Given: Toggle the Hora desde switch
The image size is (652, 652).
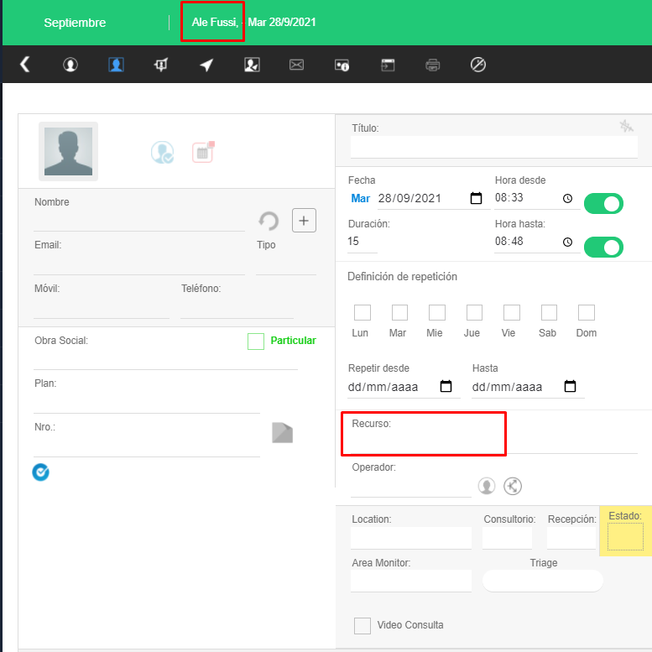Looking at the screenshot, I should tap(603, 203).
